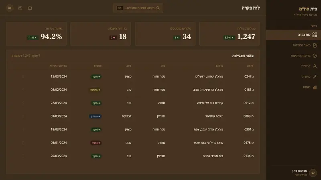Select לוח בקרה in the sidebar
This screenshot has width=321, height=180.
tap(293, 35)
